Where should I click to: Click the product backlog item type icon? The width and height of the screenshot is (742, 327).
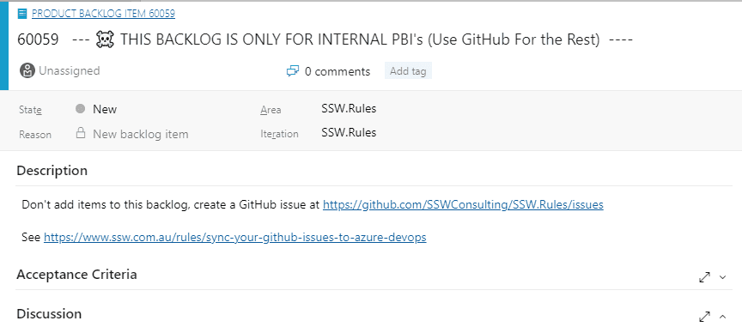[21, 14]
